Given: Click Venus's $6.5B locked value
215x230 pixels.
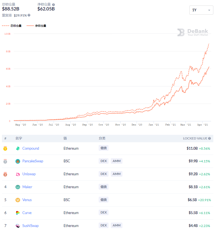Looking at the screenshot, I should pos(192,200).
